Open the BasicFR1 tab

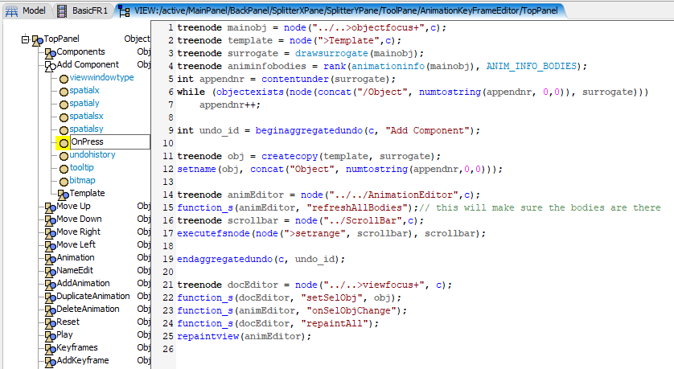84,10
